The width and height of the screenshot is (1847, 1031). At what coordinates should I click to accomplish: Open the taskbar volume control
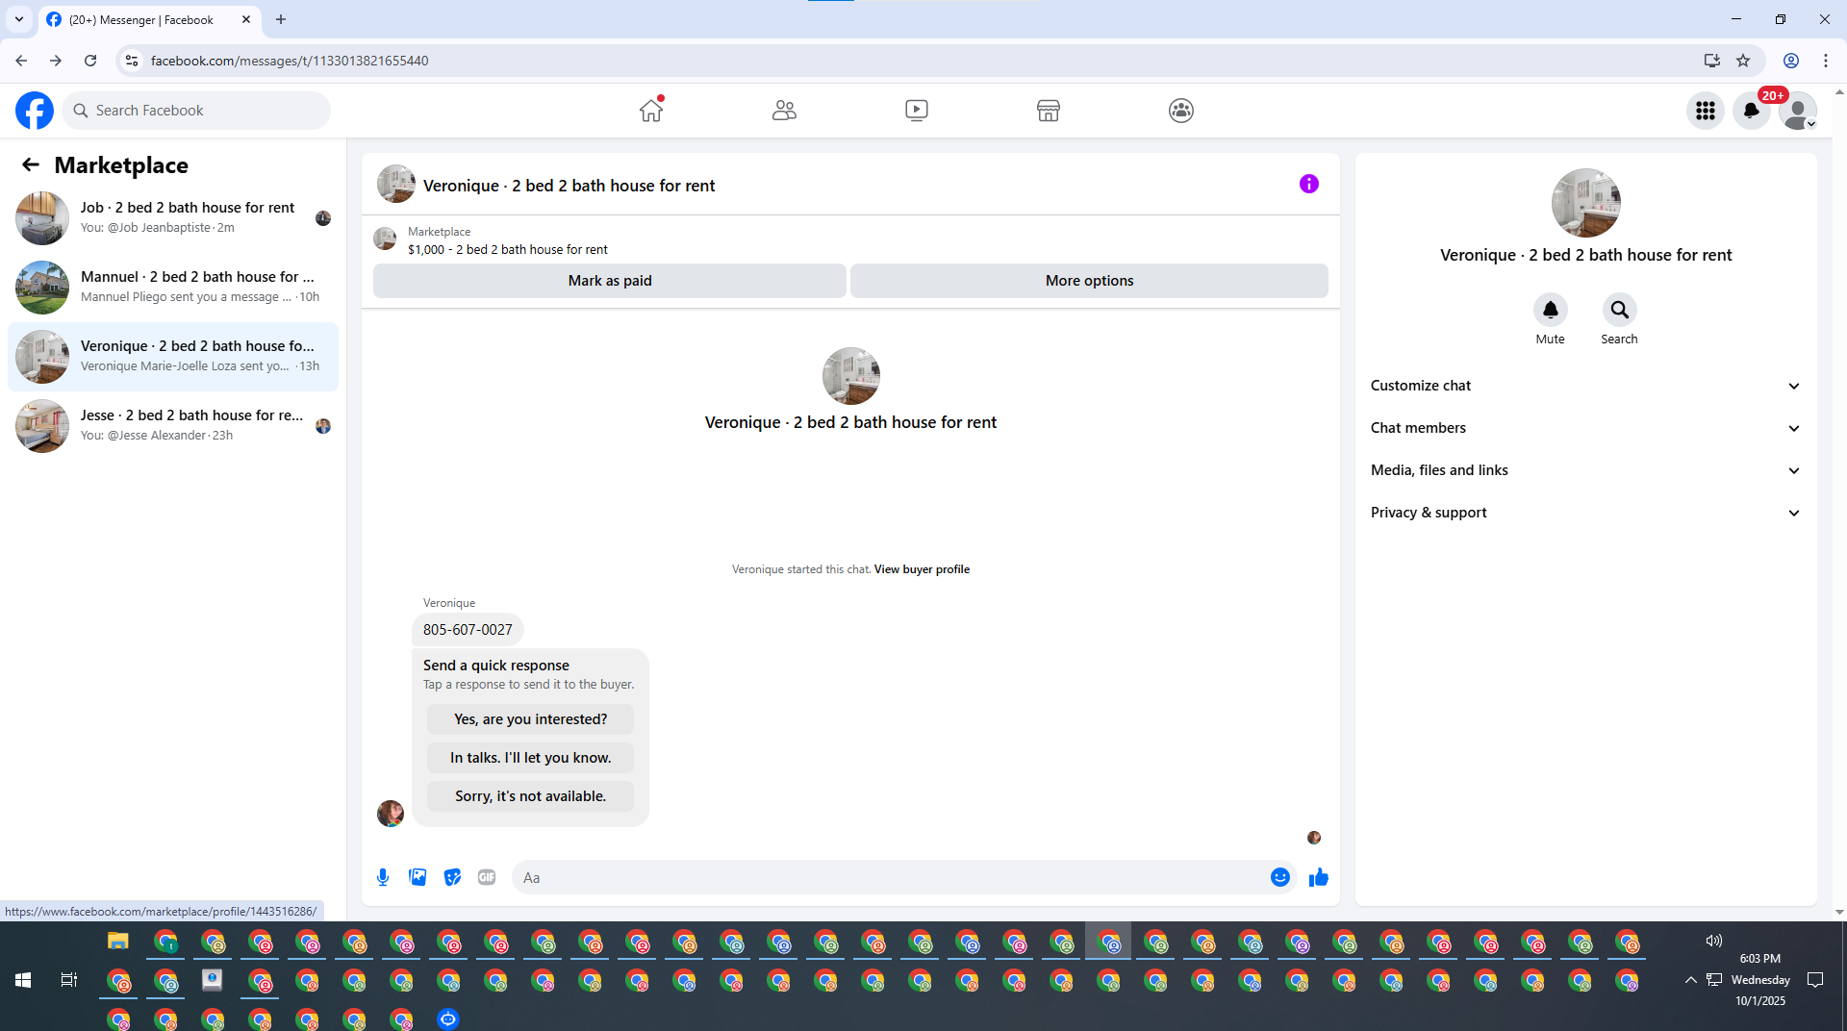[1713, 941]
